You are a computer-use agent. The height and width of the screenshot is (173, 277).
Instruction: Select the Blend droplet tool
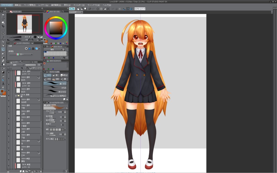[x=3, y=64]
